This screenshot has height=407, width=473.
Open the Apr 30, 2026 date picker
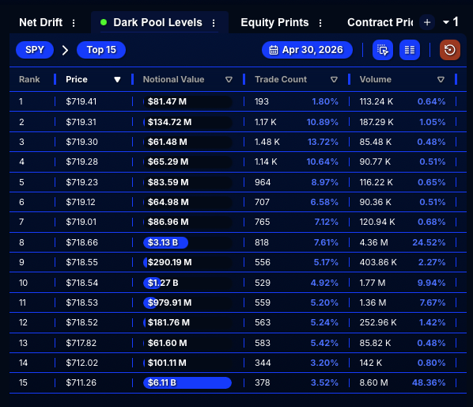click(x=307, y=50)
